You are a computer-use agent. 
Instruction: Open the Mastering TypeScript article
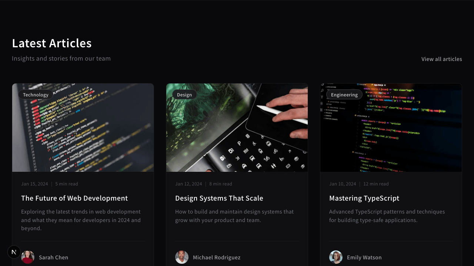pyautogui.click(x=364, y=198)
